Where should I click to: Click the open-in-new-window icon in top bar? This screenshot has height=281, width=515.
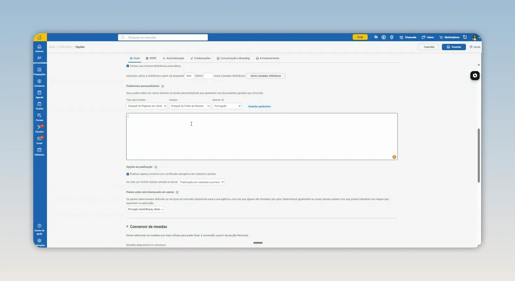point(465,37)
